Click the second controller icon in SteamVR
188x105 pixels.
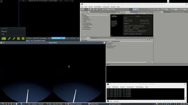pos(14,38)
